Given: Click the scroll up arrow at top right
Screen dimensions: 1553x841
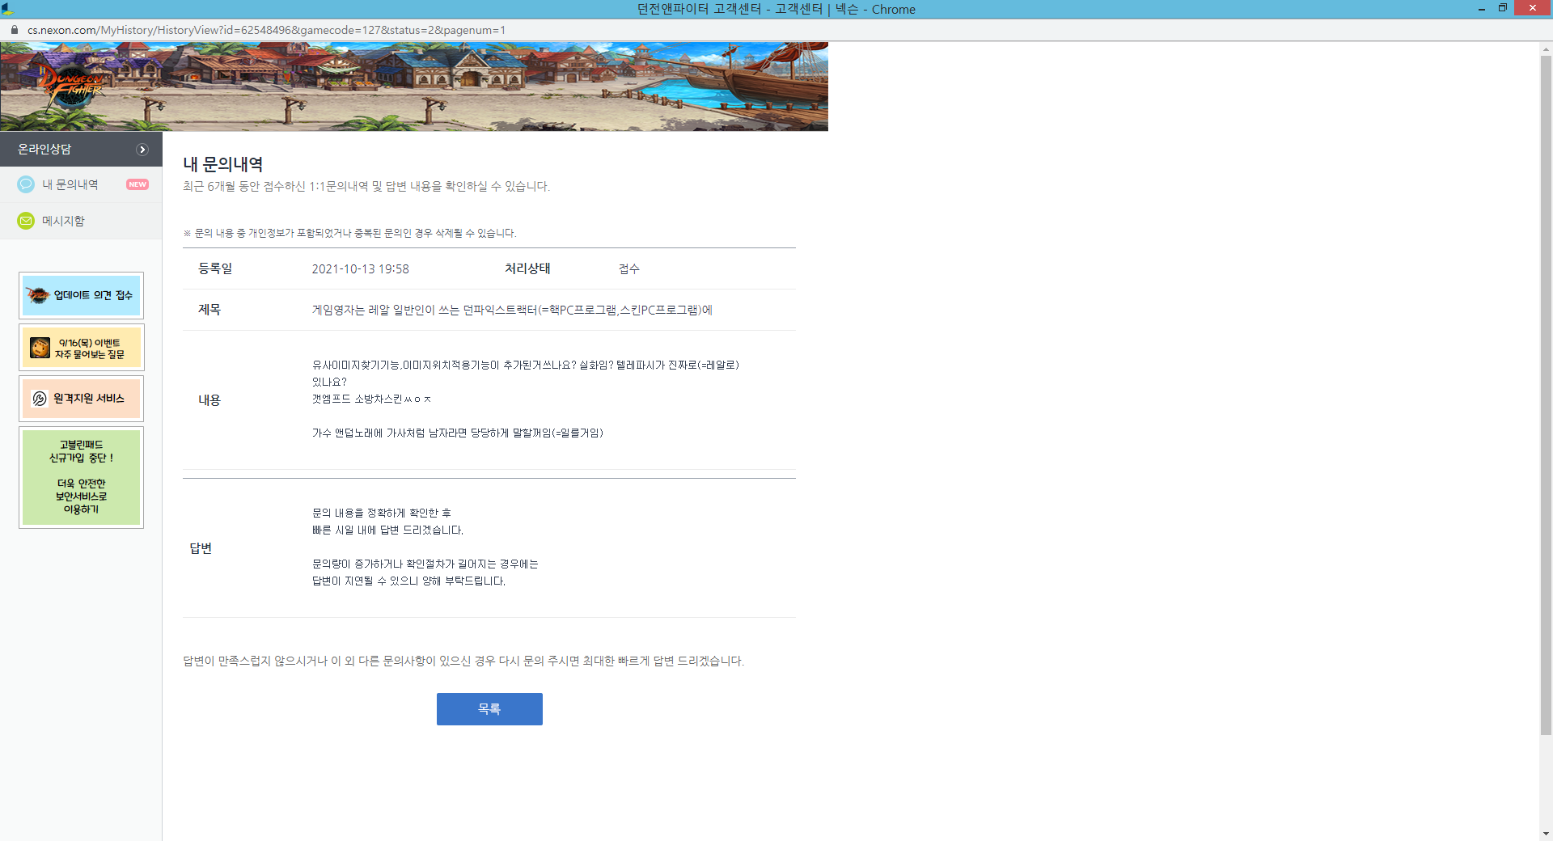Looking at the screenshot, I should [1546, 49].
